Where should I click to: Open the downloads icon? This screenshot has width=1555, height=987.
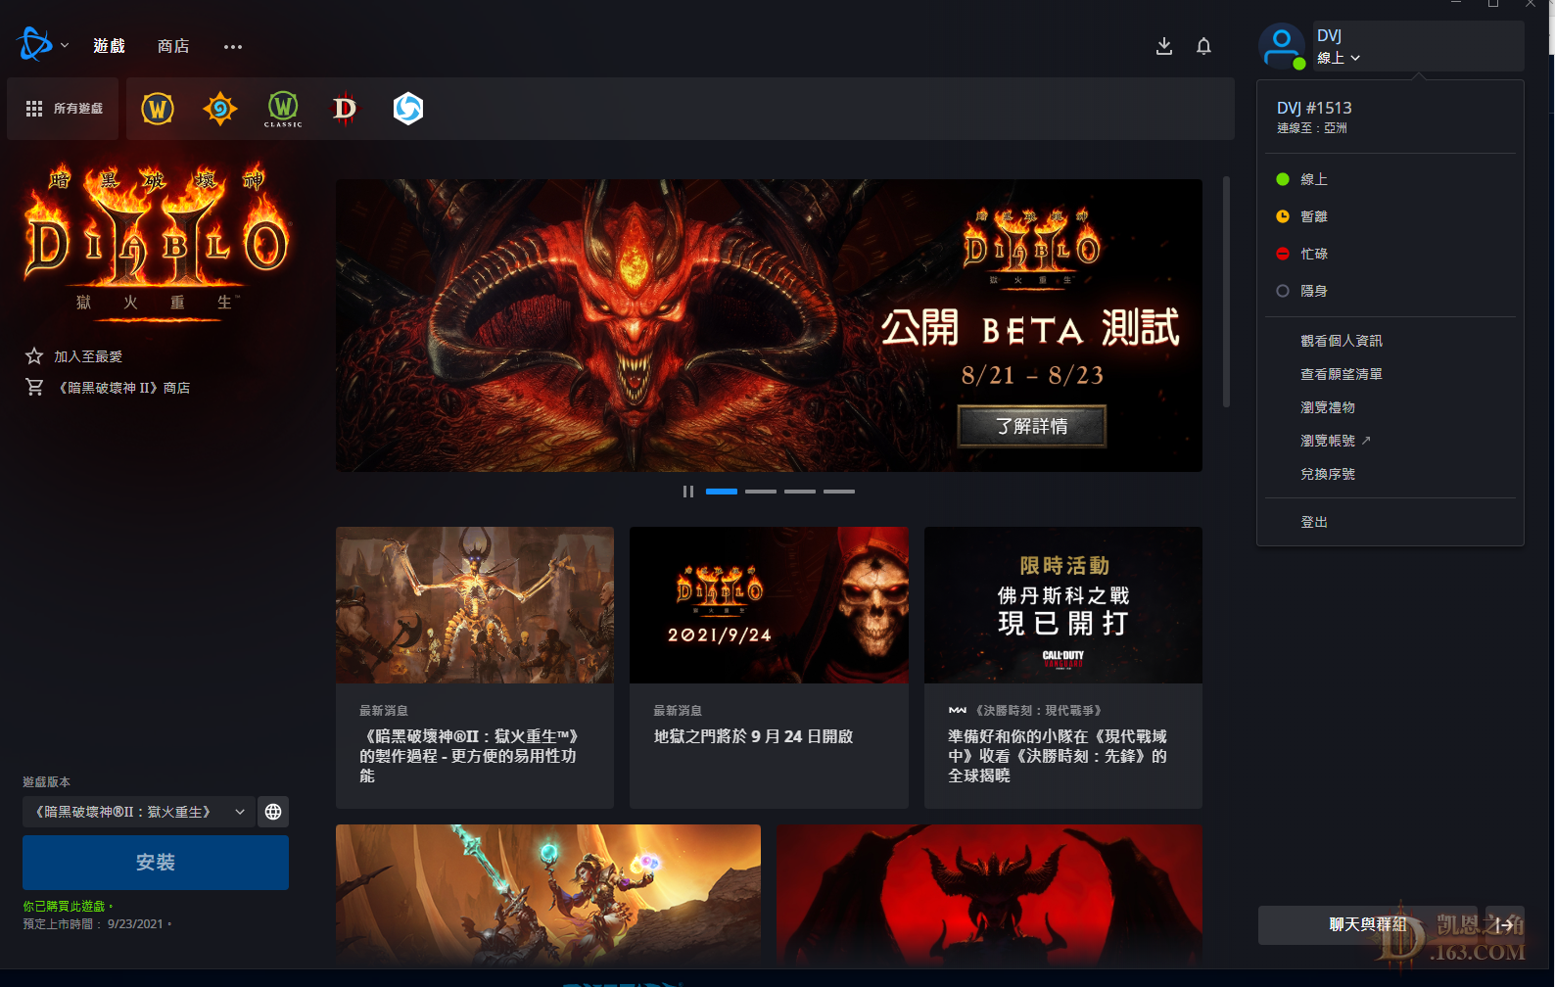tap(1164, 46)
